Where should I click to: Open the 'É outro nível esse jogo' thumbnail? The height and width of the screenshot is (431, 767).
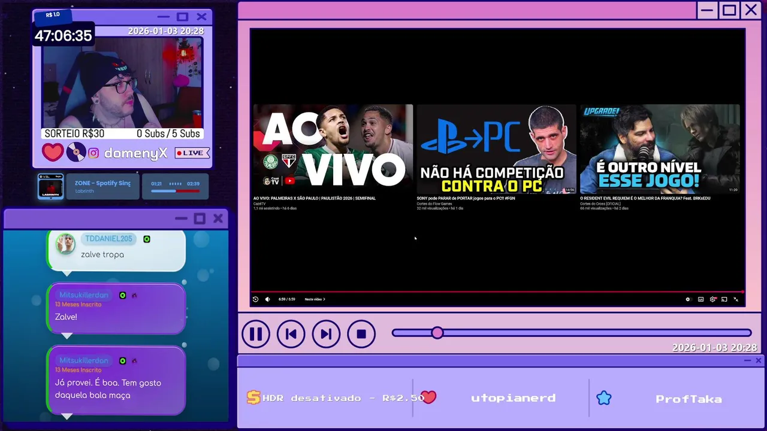660,149
